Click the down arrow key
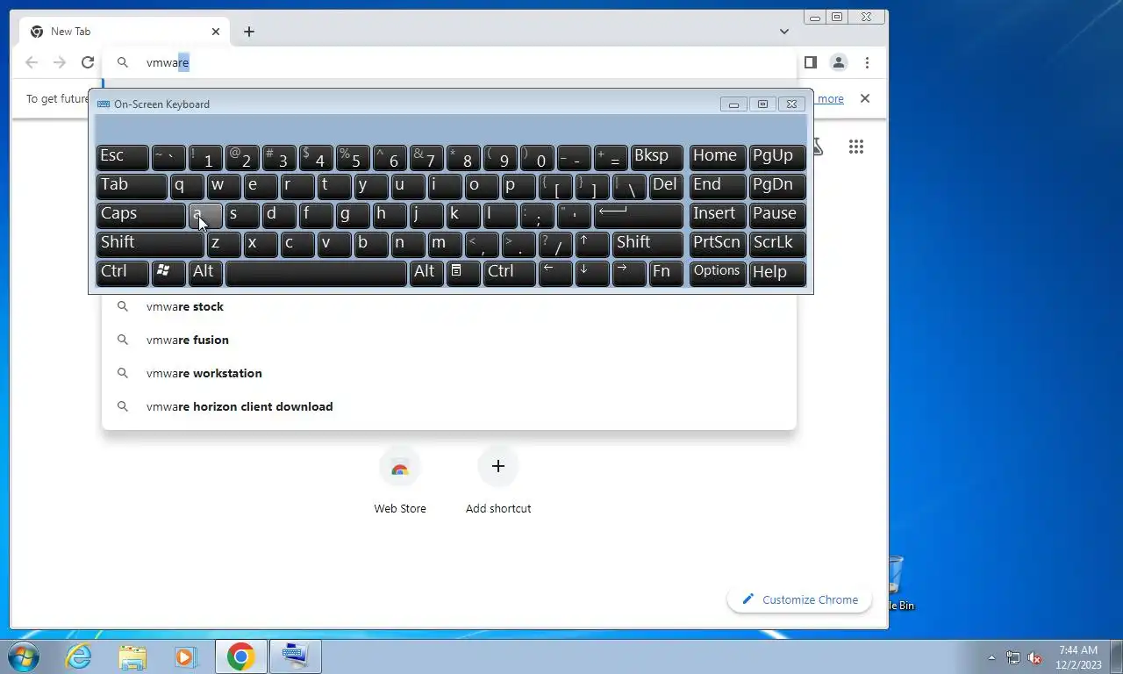This screenshot has width=1123, height=674. [592, 273]
